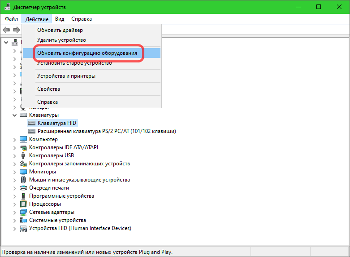Click the USB controllers plug icon
Viewport: 350px width, 257px height.
point(24,155)
